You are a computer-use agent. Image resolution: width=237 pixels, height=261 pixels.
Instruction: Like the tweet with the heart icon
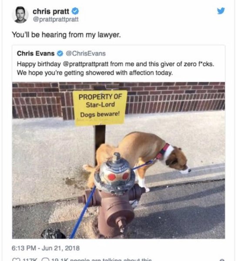click(x=16, y=260)
